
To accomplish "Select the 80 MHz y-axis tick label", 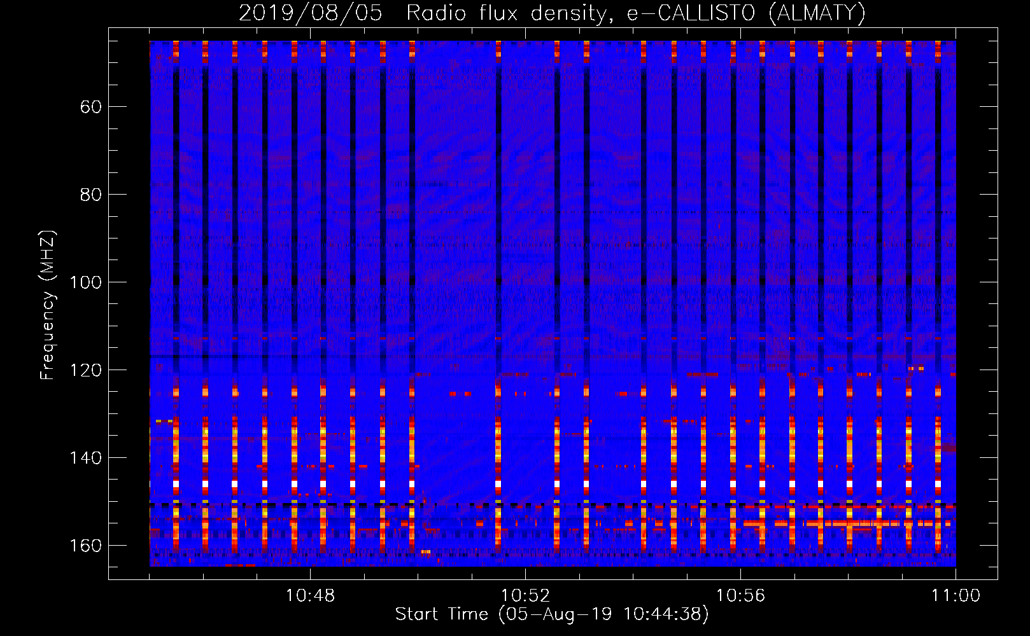I will [90, 195].
